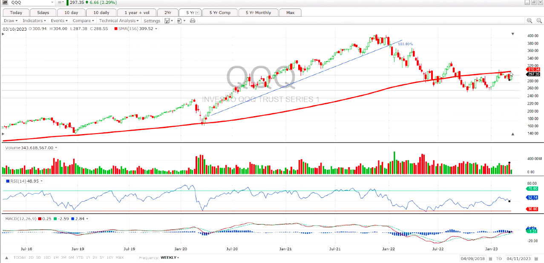
Task: Switch to the 5days tab
Action: click(x=43, y=12)
